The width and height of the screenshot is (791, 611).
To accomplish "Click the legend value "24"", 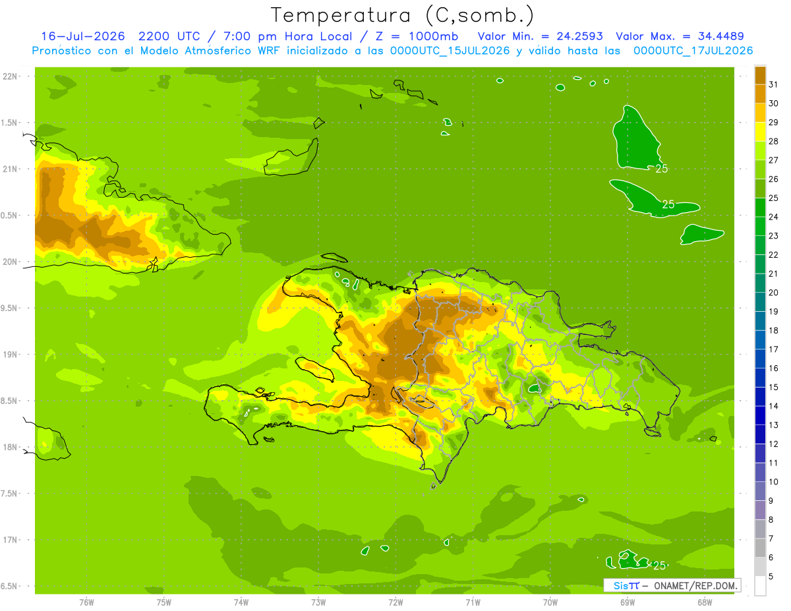I will click(x=774, y=217).
